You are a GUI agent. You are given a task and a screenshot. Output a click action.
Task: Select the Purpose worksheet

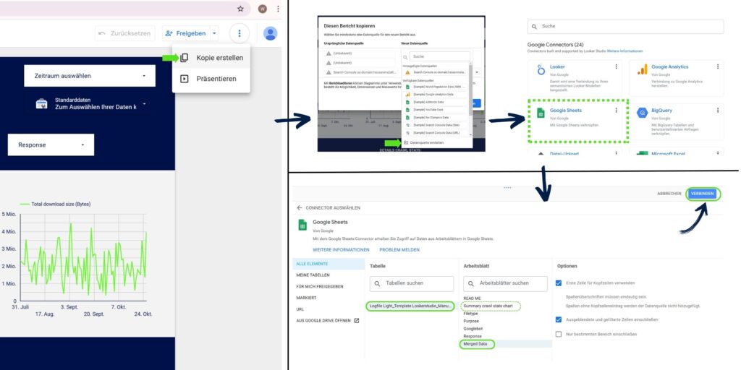[472, 321]
